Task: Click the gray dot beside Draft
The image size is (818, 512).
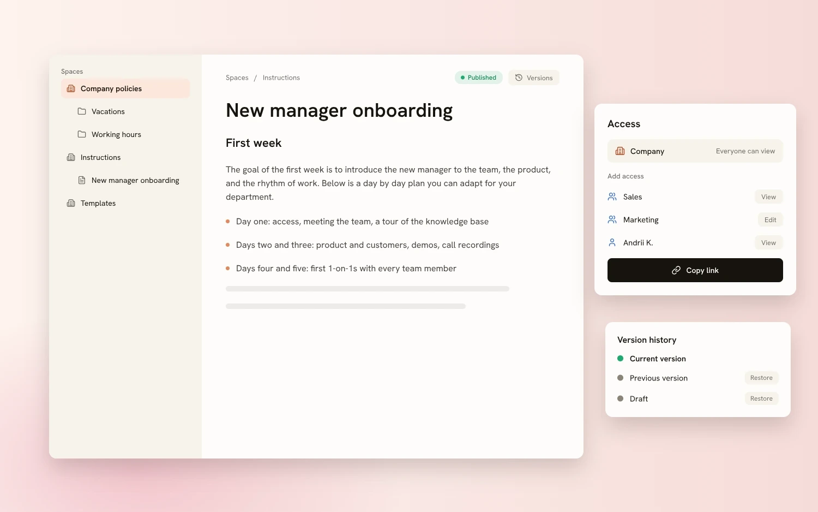Action: click(620, 398)
